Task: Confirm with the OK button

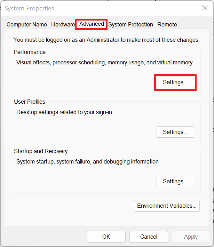Action: 106,237
